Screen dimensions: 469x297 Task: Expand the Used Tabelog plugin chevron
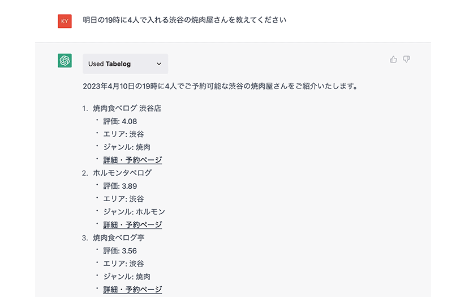(159, 64)
